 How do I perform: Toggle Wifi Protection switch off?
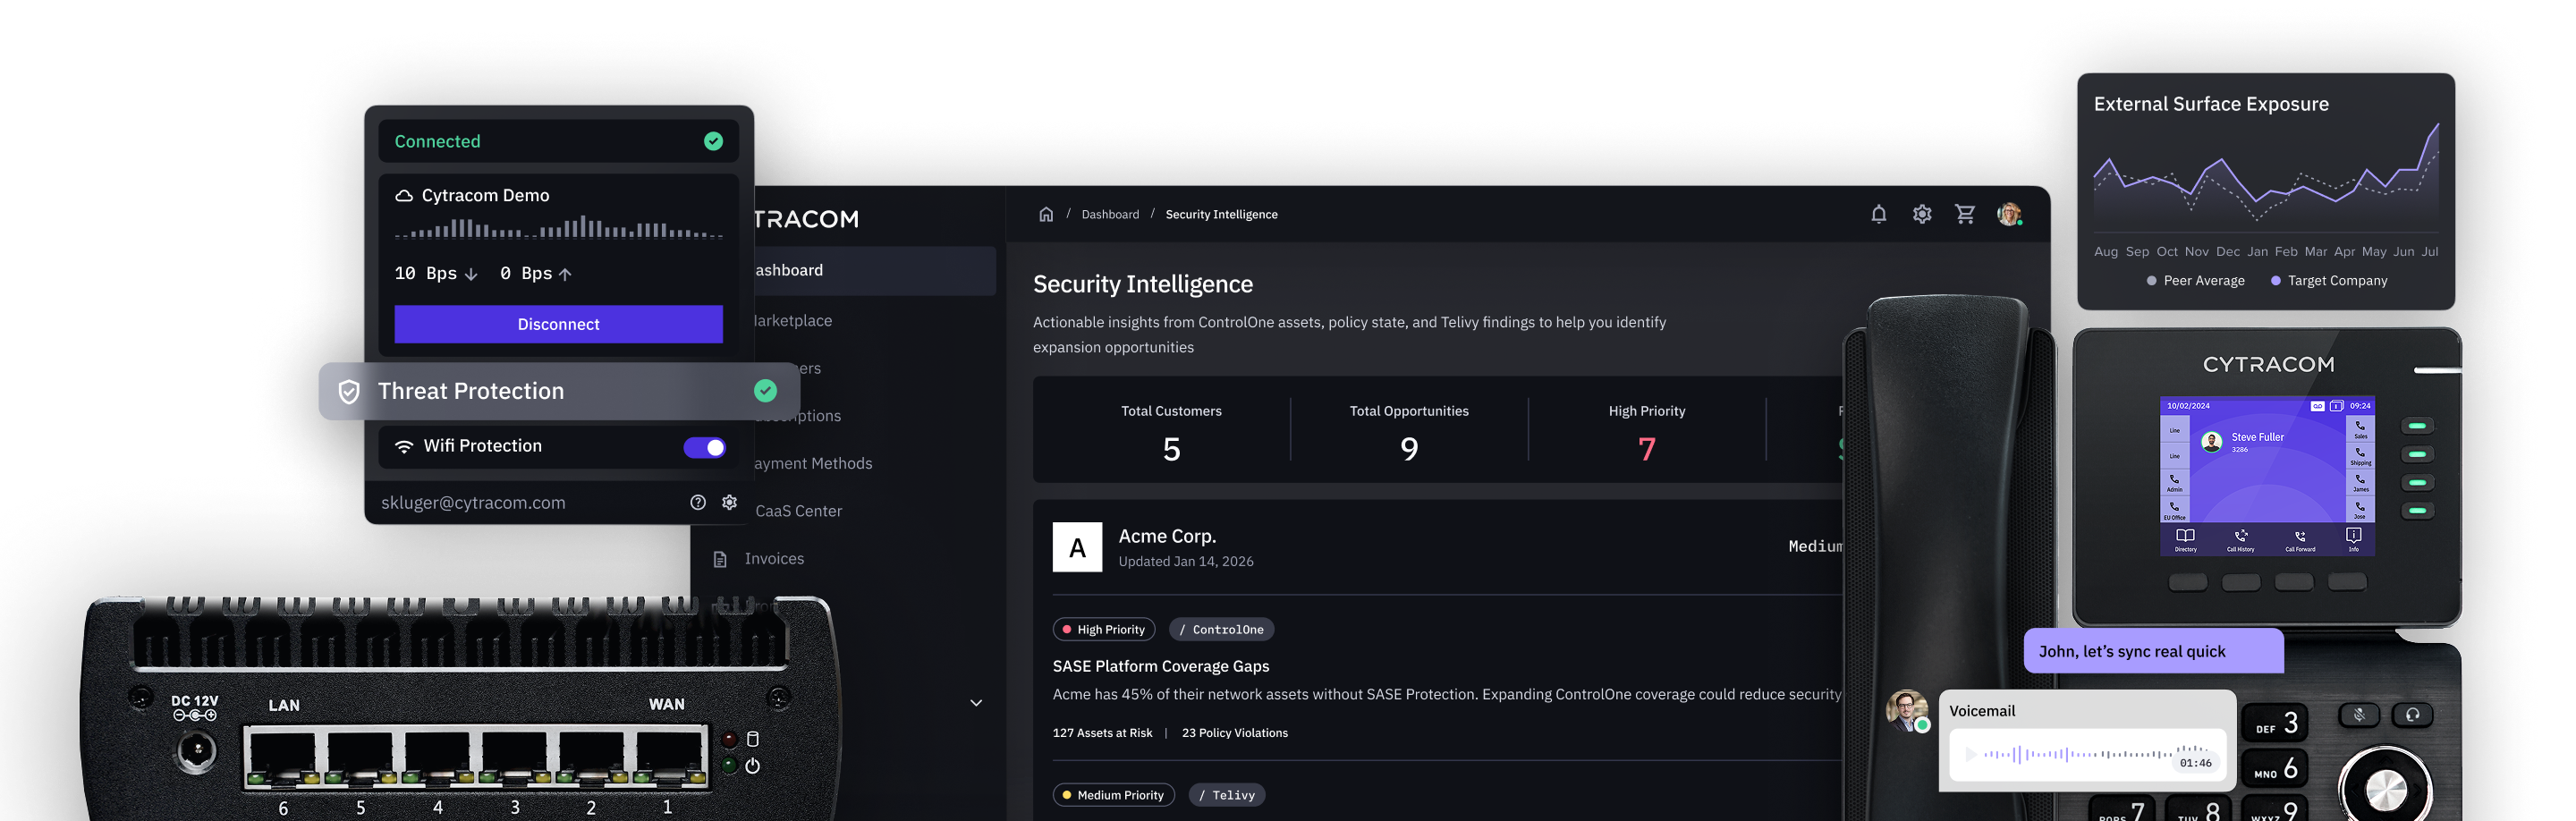(704, 447)
